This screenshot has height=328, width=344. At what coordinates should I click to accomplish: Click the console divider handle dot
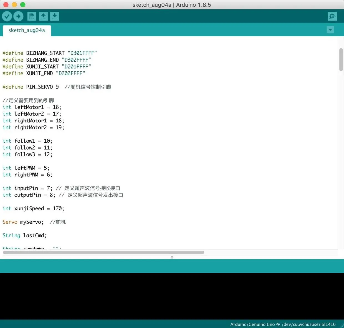172,257
